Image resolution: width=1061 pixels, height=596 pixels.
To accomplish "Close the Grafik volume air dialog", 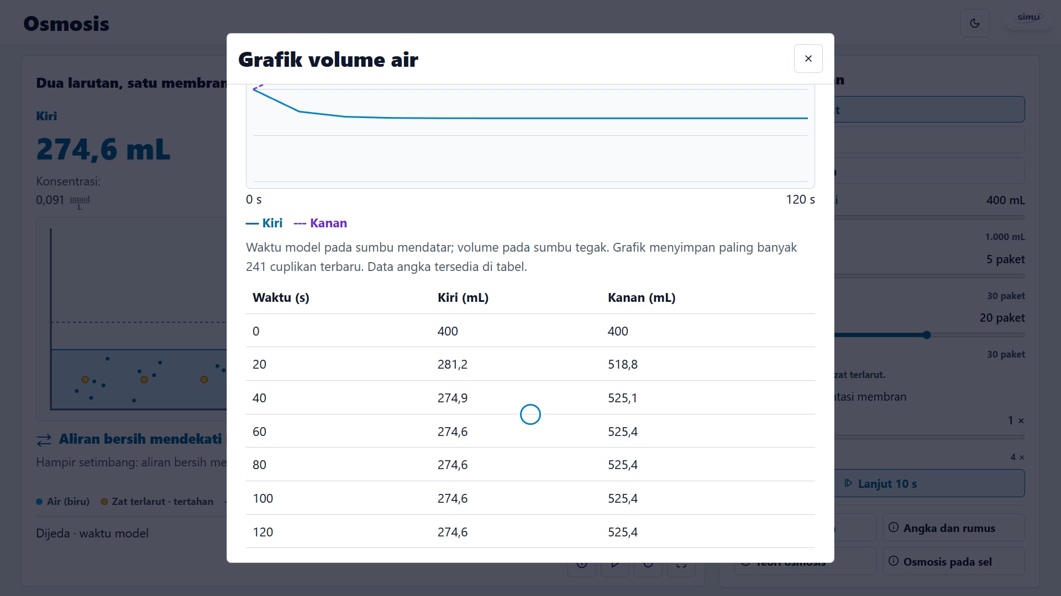I will click(808, 58).
